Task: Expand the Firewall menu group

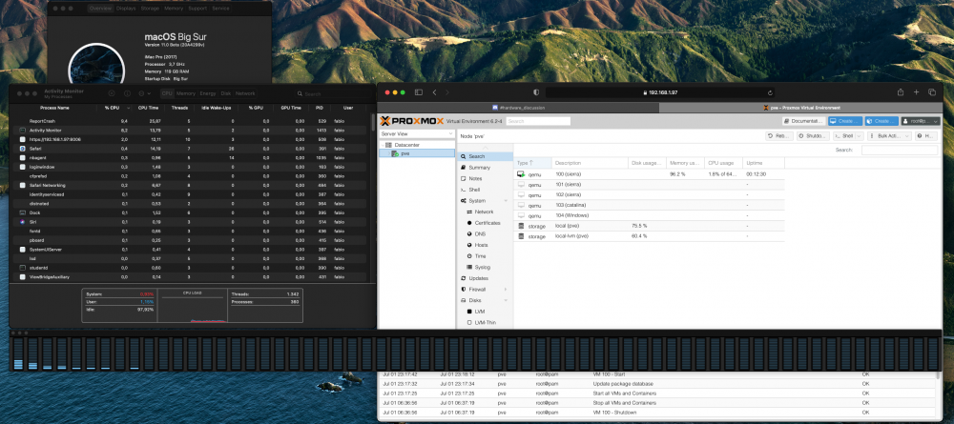Action: pyautogui.click(x=506, y=289)
